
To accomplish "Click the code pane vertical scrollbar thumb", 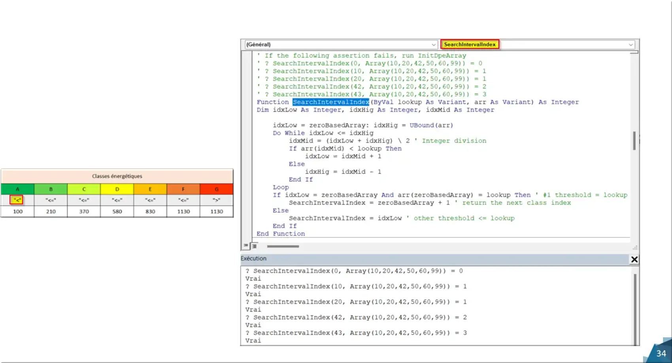I will (634, 141).
